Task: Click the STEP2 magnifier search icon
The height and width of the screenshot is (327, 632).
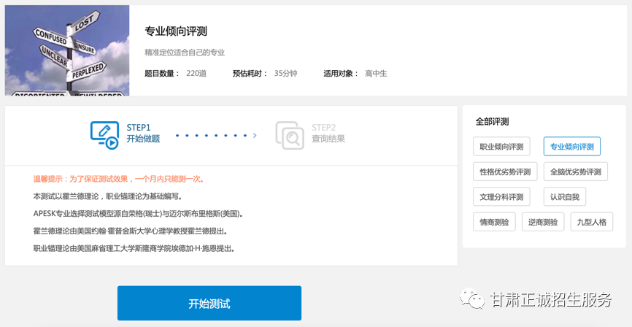Action: coord(289,135)
